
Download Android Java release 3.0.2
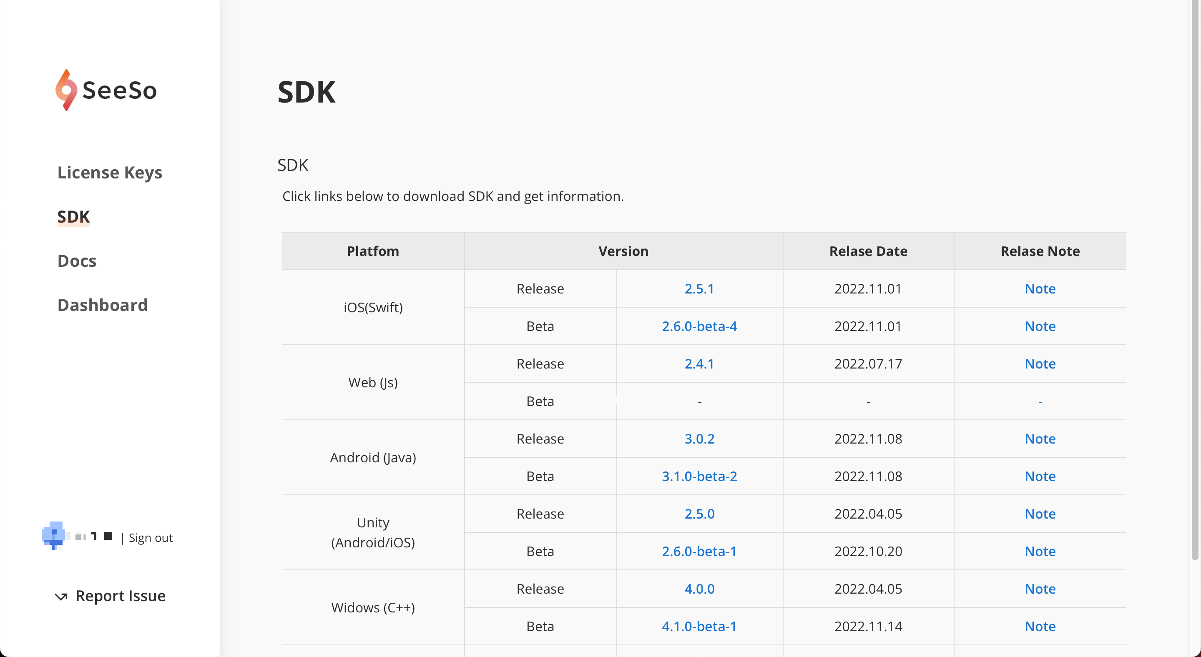699,439
